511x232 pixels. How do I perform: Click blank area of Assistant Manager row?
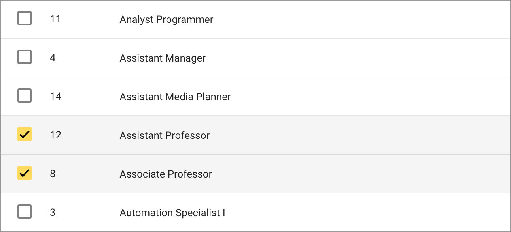tap(356, 58)
